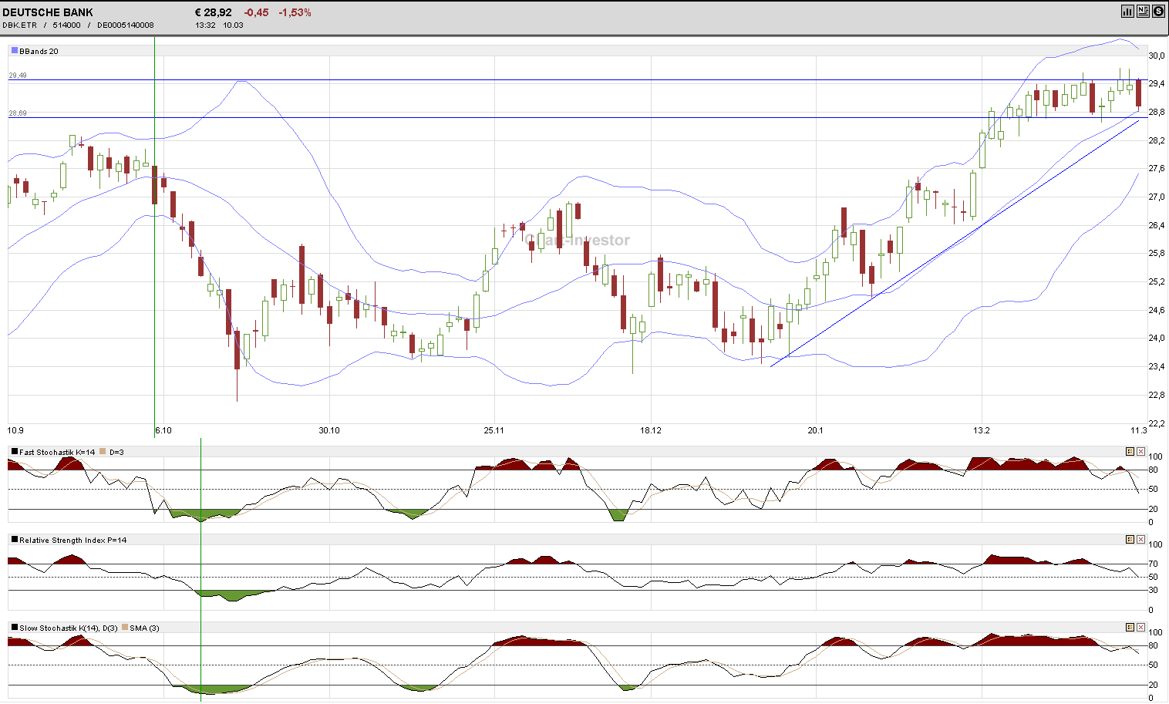
Task: Click the tan SMA (3) color swatch
Action: [125, 628]
